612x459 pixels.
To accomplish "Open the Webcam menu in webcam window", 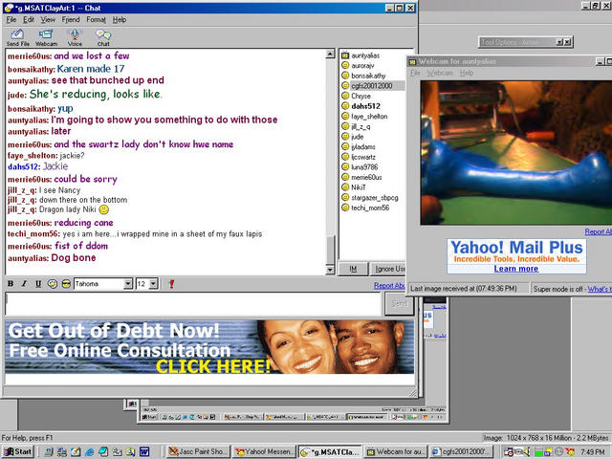I will pos(440,73).
